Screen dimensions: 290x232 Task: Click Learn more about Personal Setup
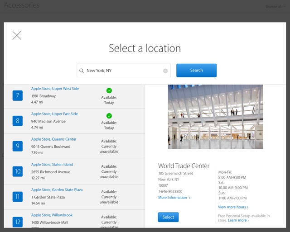coord(238,220)
